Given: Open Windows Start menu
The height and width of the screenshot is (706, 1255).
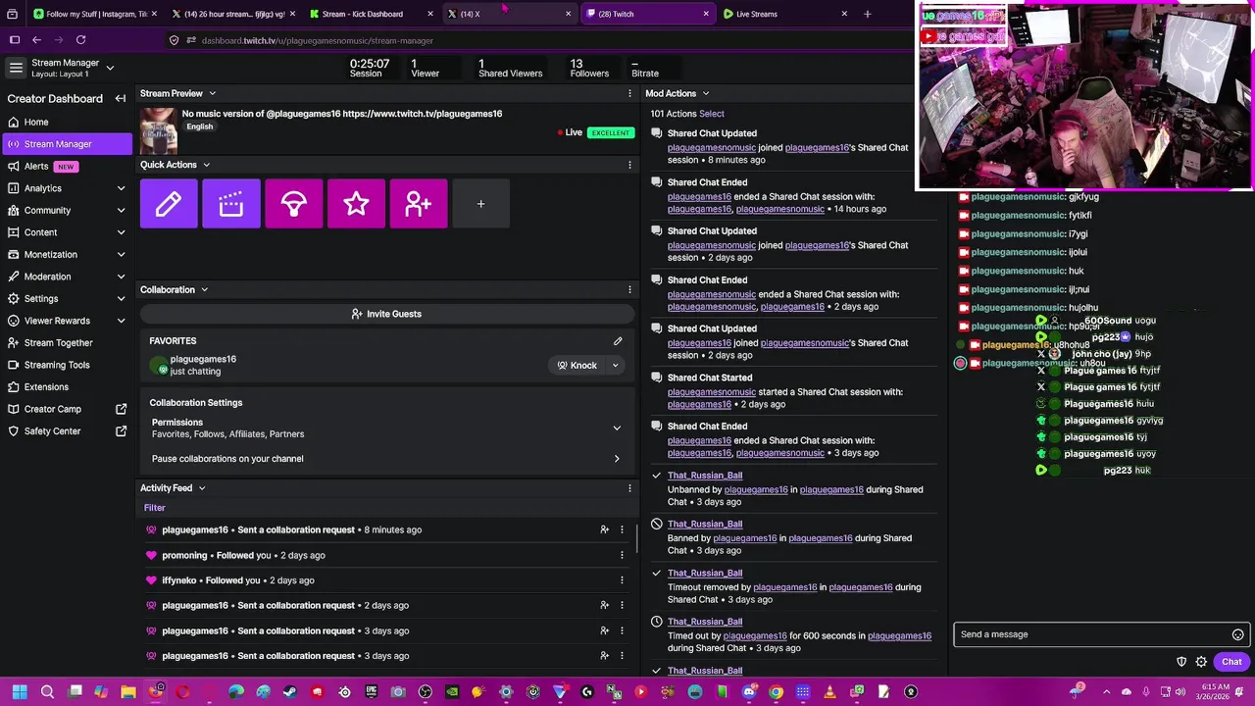Looking at the screenshot, I should pos(20,692).
